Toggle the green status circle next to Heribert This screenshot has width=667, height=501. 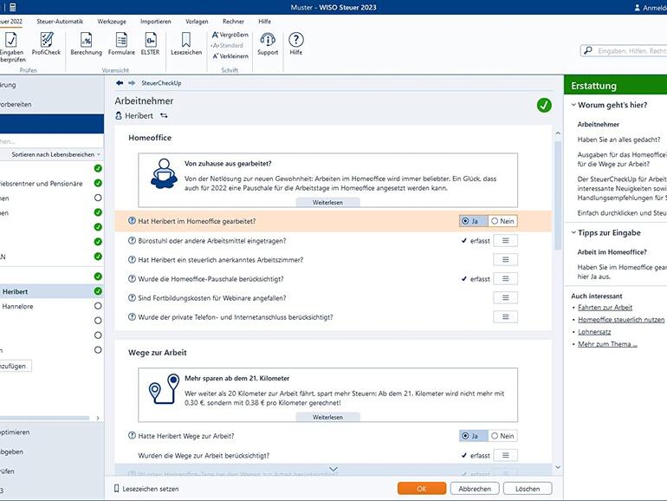tap(98, 291)
